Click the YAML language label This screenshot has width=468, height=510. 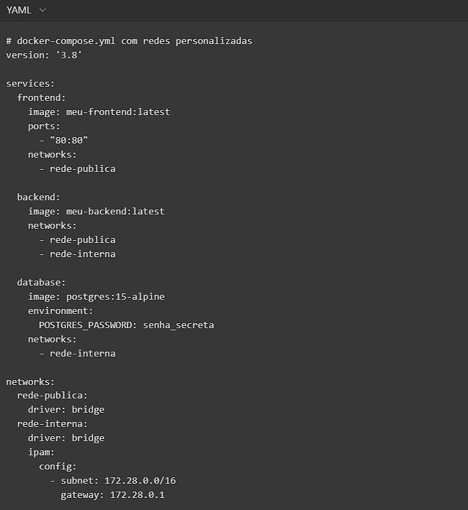coord(19,11)
